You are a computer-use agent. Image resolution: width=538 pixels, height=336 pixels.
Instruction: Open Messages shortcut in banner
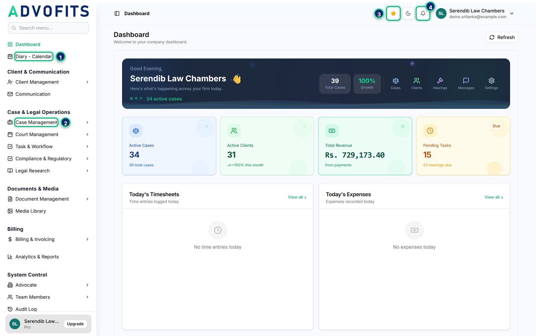(466, 83)
